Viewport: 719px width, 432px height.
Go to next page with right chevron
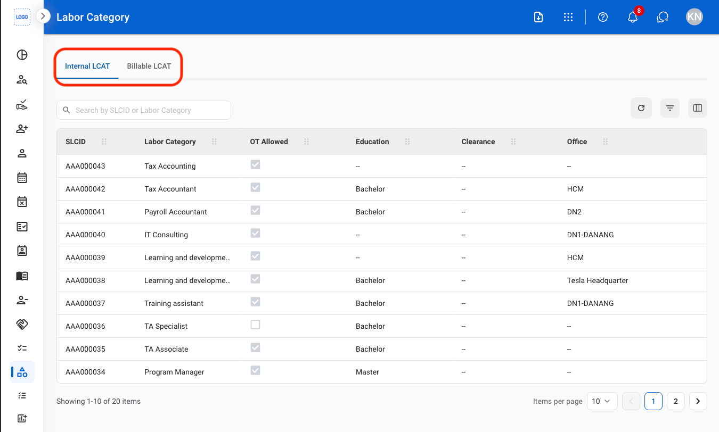coord(698,401)
